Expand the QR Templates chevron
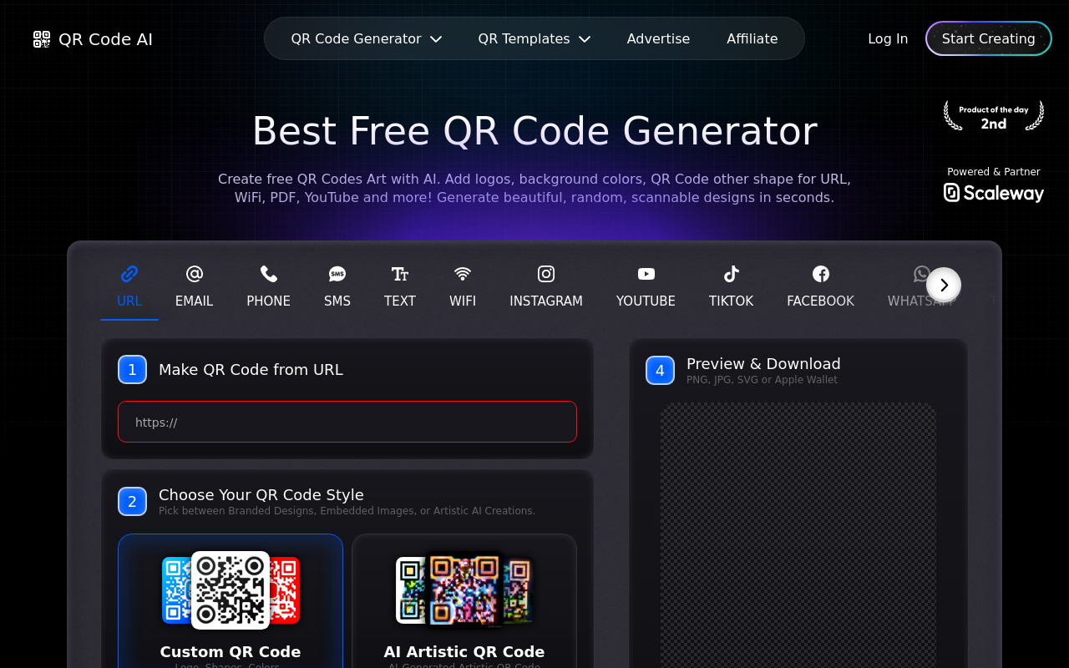 (x=585, y=39)
